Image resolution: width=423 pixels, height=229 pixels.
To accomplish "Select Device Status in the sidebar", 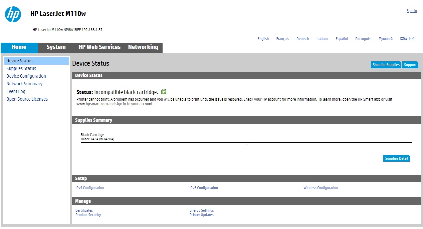I will click(36, 61).
